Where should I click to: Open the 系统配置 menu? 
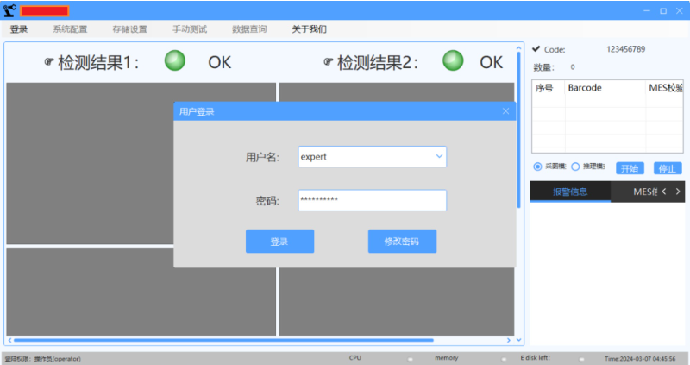[70, 29]
